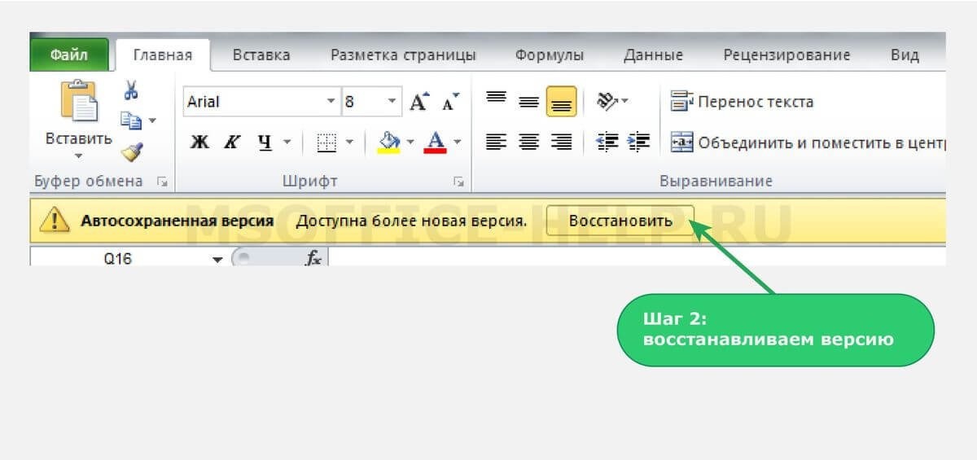This screenshot has height=460, width=977.
Task: Open the Name Box dropdown arrow
Action: click(217, 260)
